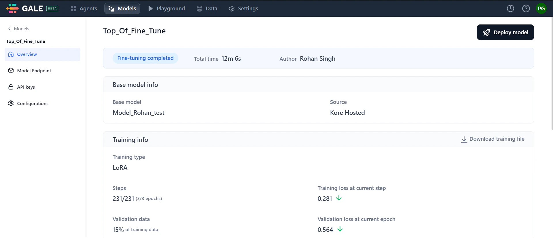Screen dimensions: 553x238
Task: Open the help question mark icon
Action: 526,8
